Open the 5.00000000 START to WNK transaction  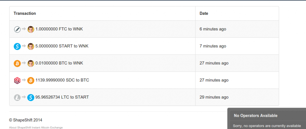tap(62, 46)
